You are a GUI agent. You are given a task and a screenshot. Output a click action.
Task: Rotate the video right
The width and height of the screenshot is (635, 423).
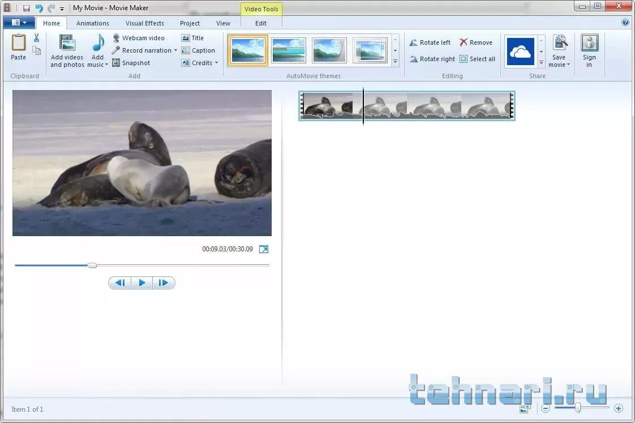coord(435,58)
